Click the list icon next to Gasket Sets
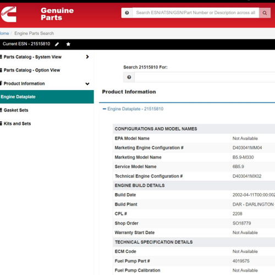 (x=1, y=110)
